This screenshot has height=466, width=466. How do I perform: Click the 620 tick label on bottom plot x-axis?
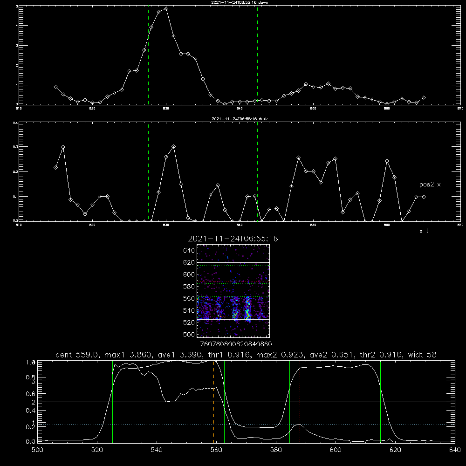pos(396,450)
